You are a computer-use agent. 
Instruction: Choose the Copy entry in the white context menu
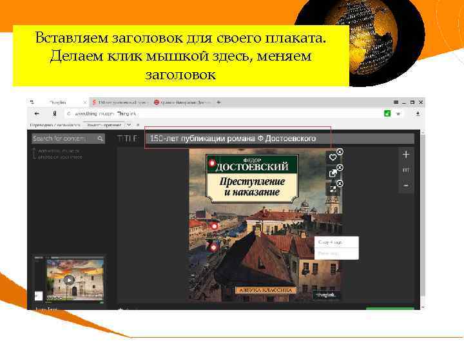(x=336, y=242)
